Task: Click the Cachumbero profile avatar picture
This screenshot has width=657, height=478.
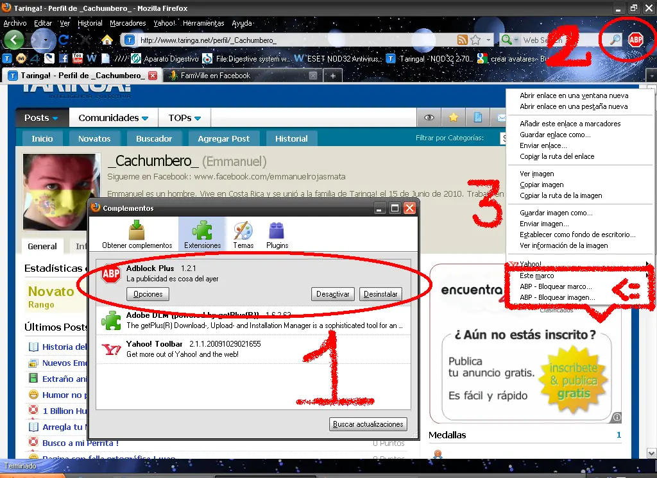Action: (61, 192)
